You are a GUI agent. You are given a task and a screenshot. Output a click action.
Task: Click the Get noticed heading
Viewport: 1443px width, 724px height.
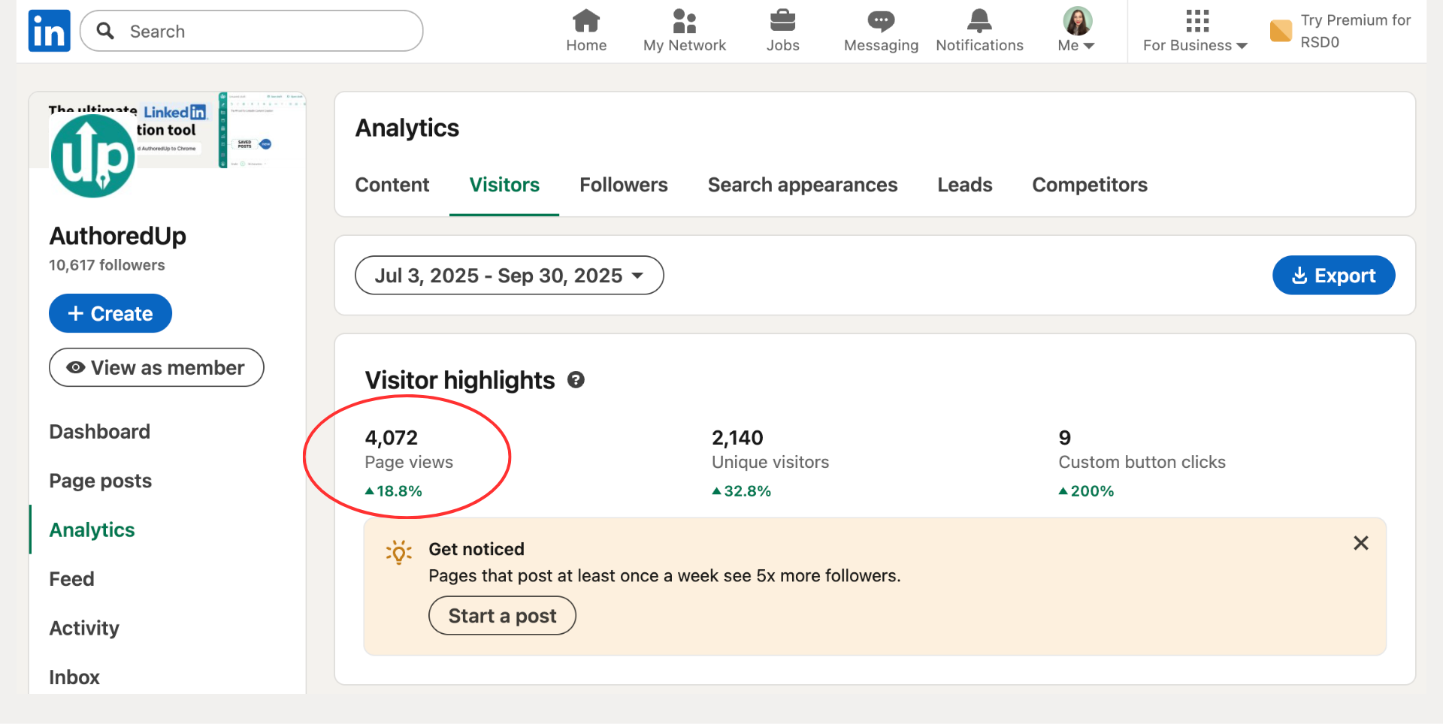476,549
